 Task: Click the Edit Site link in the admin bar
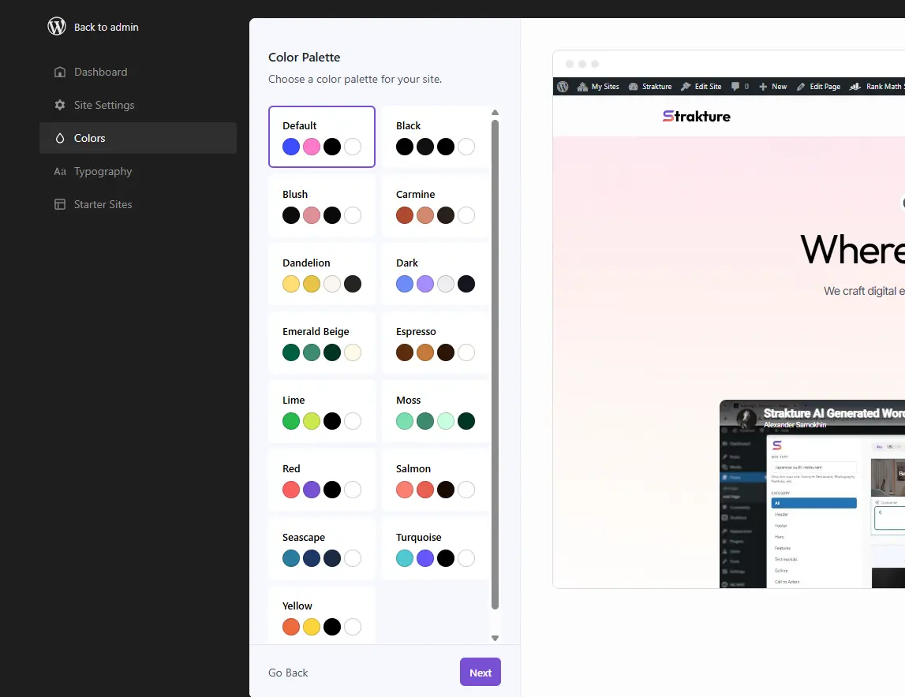click(701, 87)
